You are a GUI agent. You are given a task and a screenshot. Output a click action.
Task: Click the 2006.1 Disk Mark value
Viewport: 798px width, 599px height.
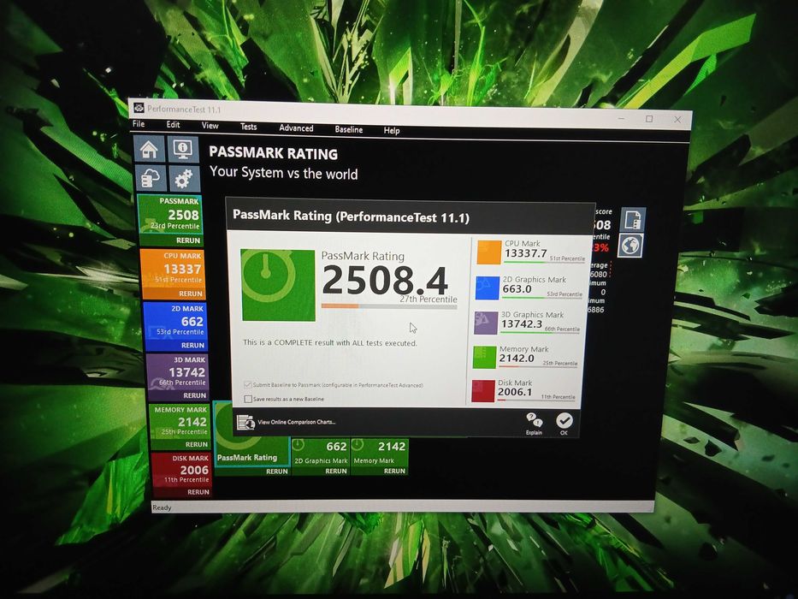[x=515, y=392]
